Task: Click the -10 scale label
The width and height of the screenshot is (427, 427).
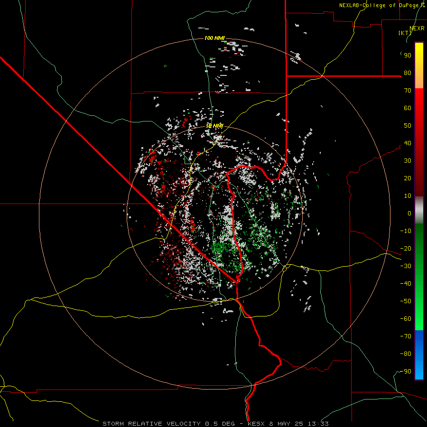Action: [x=406, y=231]
